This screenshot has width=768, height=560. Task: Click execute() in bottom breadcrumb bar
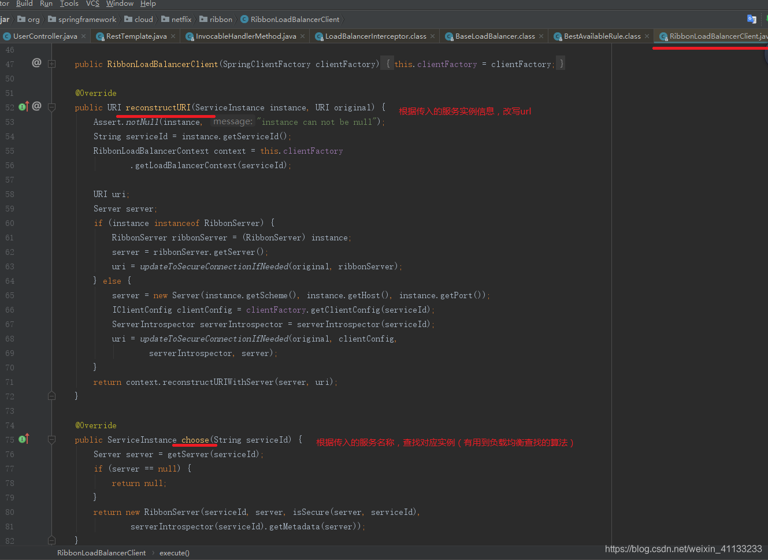coord(175,553)
